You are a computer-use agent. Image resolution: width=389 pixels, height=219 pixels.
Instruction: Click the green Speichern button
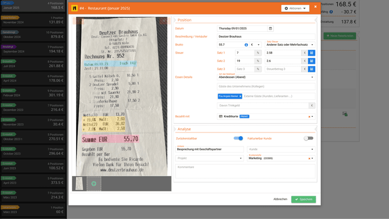click(x=303, y=199)
